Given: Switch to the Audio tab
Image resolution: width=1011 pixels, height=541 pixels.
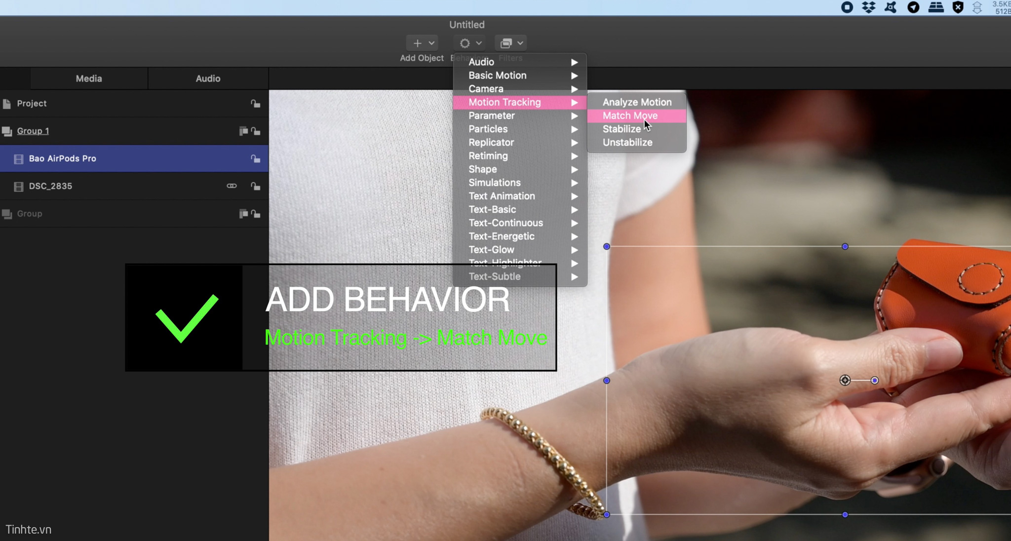Looking at the screenshot, I should pyautogui.click(x=208, y=78).
